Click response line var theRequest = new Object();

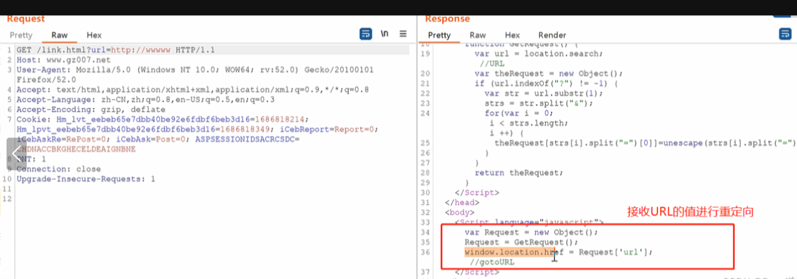pos(548,74)
